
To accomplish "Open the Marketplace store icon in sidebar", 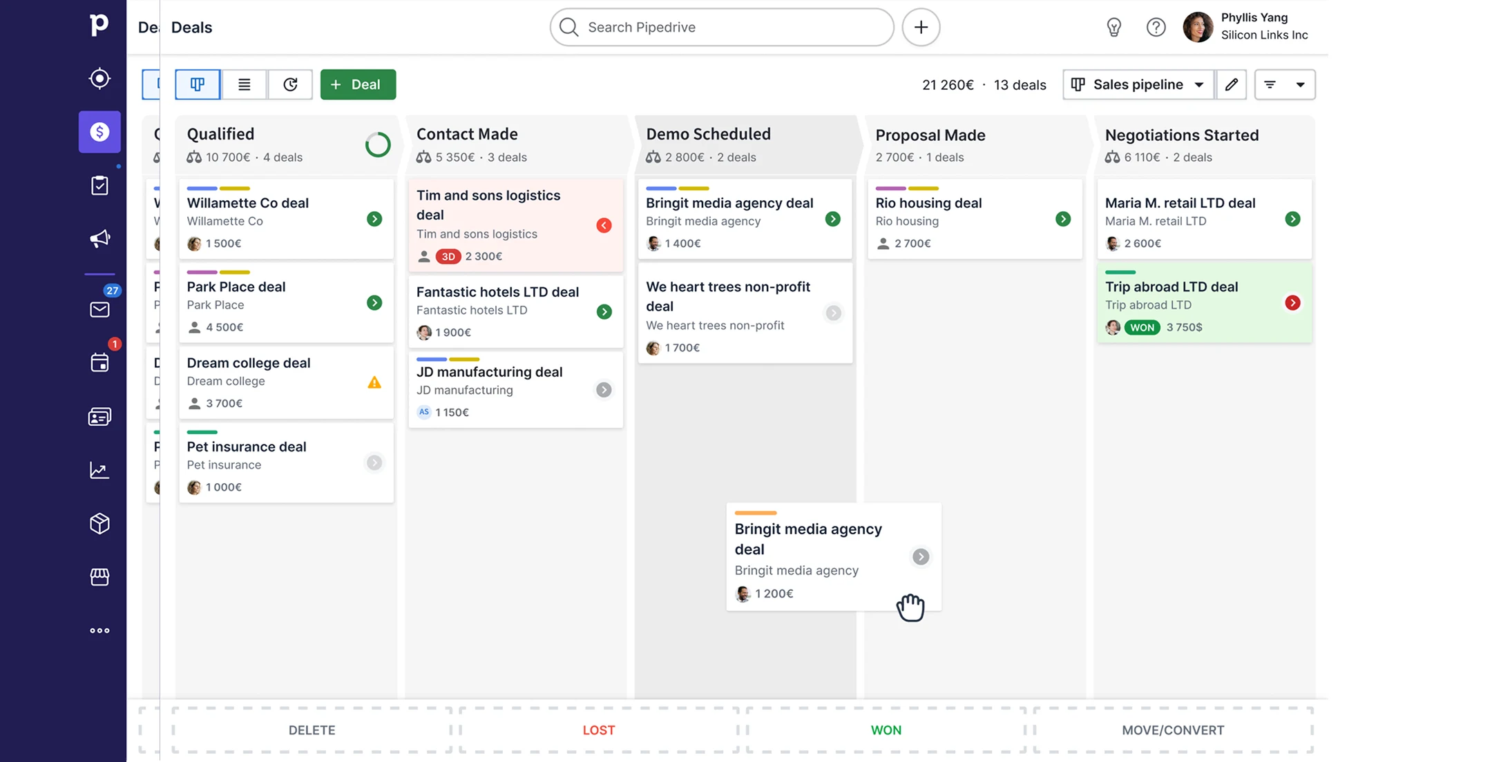I will [x=99, y=577].
